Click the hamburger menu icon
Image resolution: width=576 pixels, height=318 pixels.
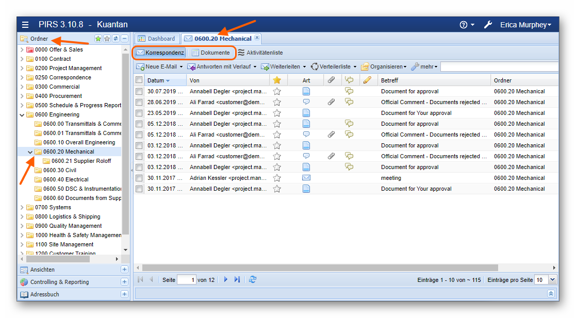click(x=25, y=25)
